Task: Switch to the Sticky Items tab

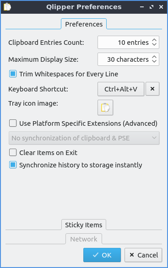Action: click(x=84, y=225)
